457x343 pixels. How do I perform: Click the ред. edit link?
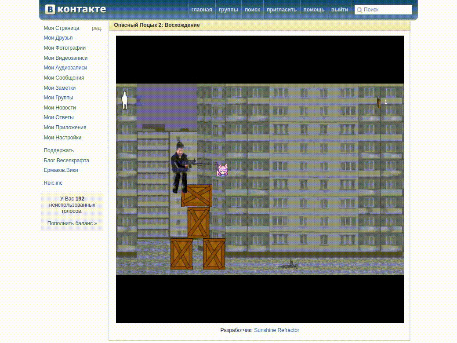pyautogui.click(x=97, y=28)
